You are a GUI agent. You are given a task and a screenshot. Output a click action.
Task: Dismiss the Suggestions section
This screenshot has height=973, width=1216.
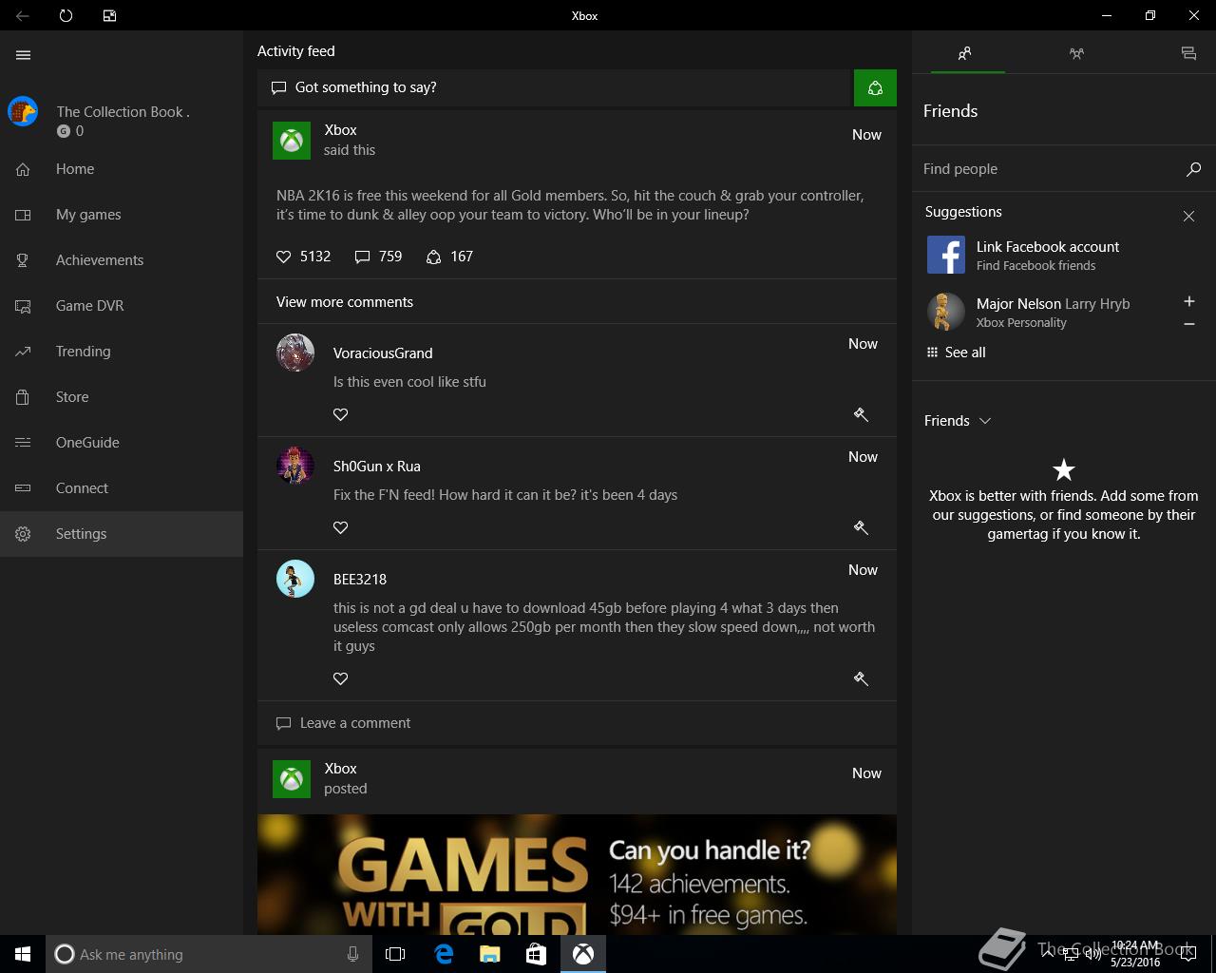coord(1188,217)
